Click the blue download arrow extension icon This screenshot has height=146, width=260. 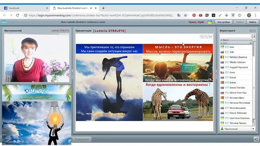coord(226,15)
